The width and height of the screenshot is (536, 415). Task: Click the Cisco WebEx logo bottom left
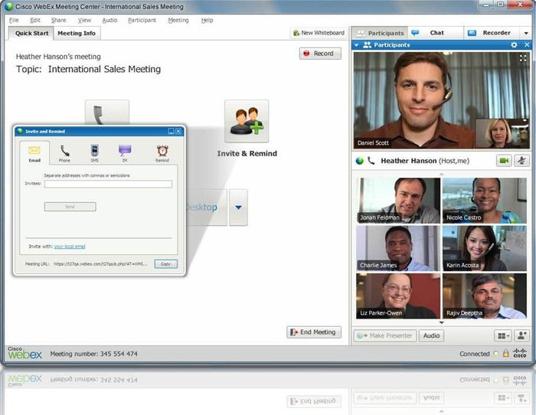[25, 353]
